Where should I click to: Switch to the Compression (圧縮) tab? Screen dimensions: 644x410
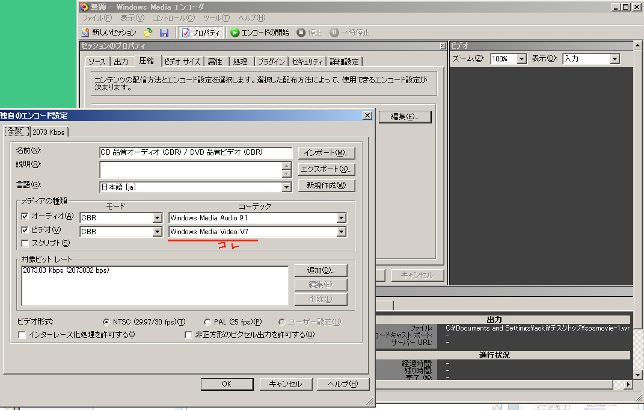[147, 61]
